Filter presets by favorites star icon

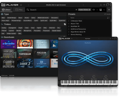point(97,10)
